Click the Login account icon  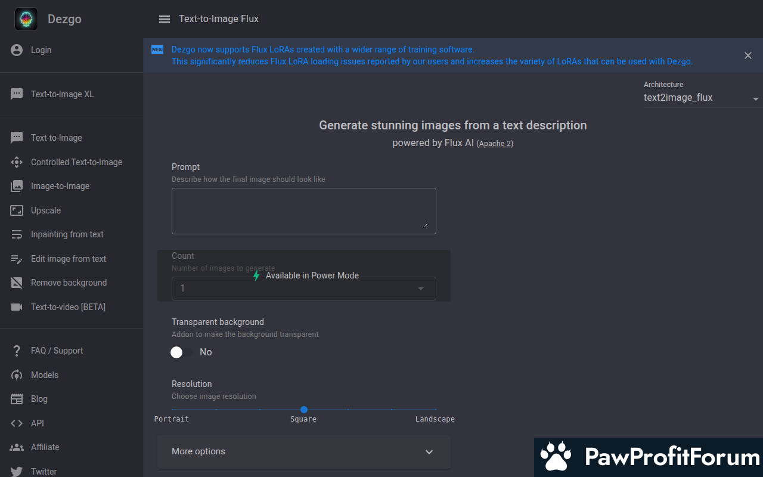pos(17,50)
